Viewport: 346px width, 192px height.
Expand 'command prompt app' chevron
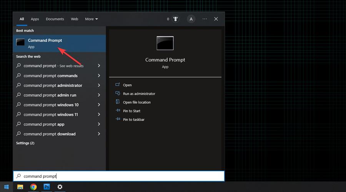click(x=99, y=124)
